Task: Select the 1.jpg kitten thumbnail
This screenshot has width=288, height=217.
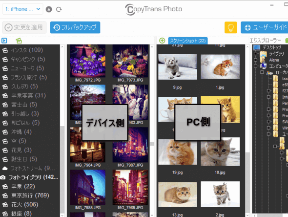Action: [220, 66]
